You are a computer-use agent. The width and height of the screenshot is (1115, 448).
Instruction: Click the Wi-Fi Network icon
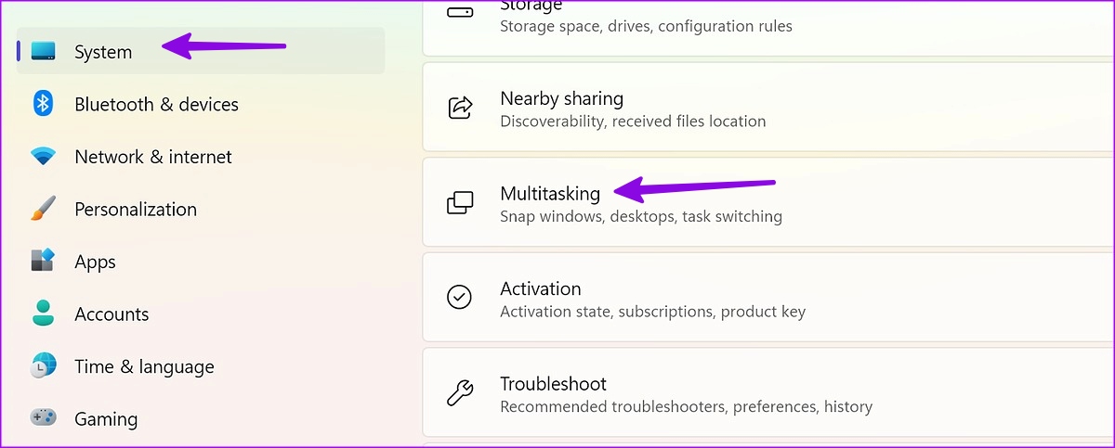tap(43, 157)
